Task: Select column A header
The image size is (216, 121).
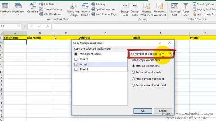Action: 15,33
